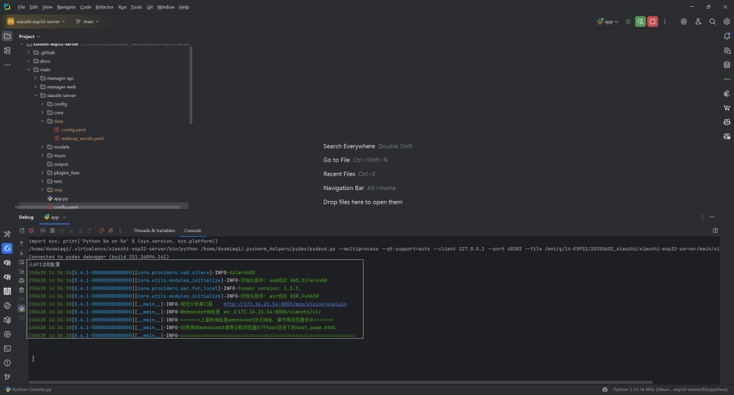Open the Project view selector dropdown
734x395 pixels.
(29, 37)
